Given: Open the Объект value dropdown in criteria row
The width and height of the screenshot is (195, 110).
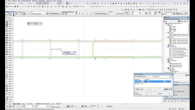Looking at the screenshot, I should point(165,82).
